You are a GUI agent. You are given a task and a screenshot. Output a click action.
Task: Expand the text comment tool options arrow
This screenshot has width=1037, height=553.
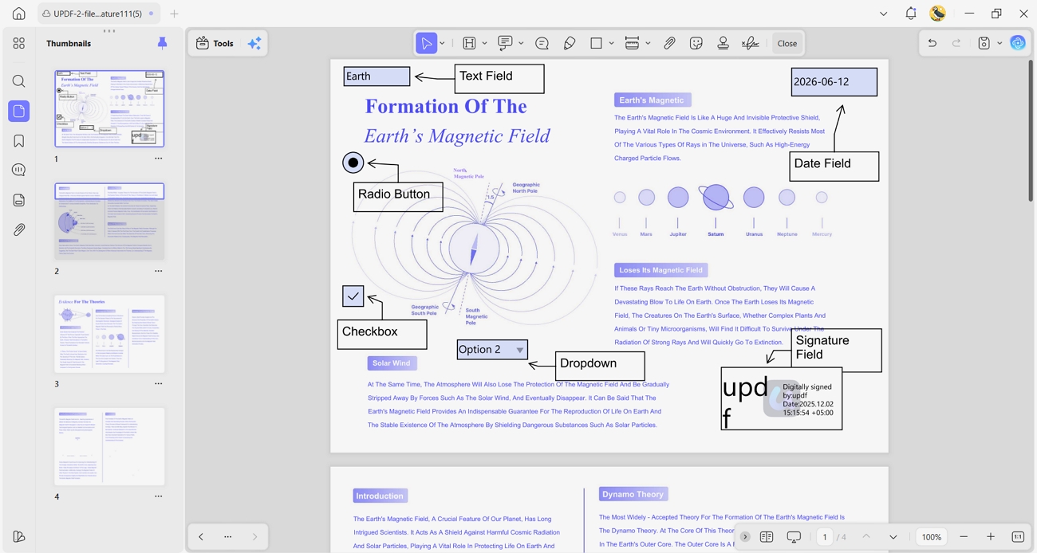[521, 43]
